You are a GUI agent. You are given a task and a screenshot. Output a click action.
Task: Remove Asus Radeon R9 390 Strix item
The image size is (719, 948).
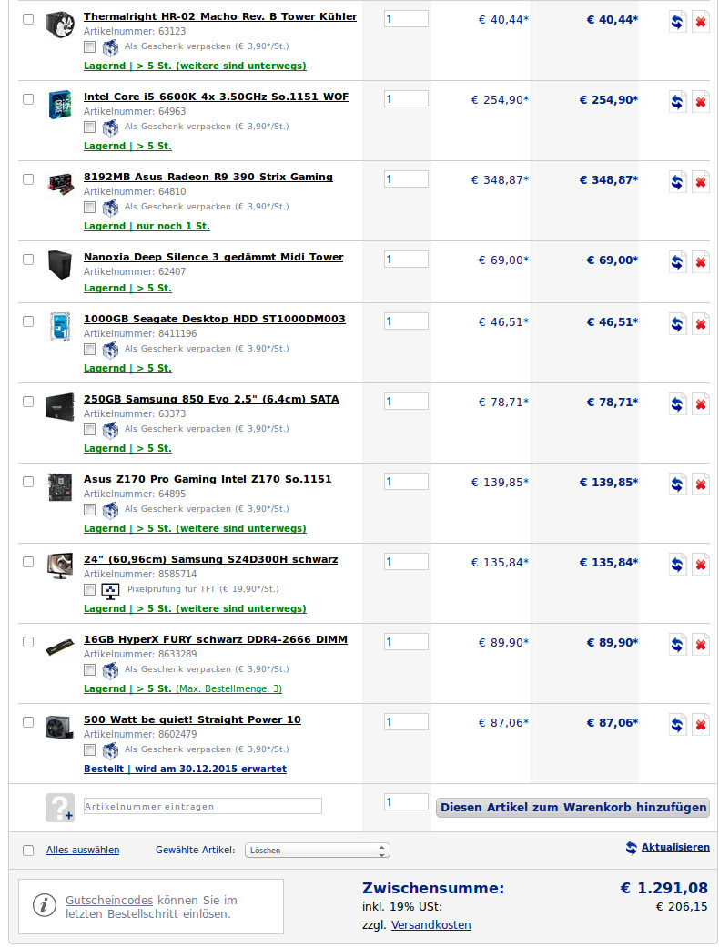[x=701, y=182]
